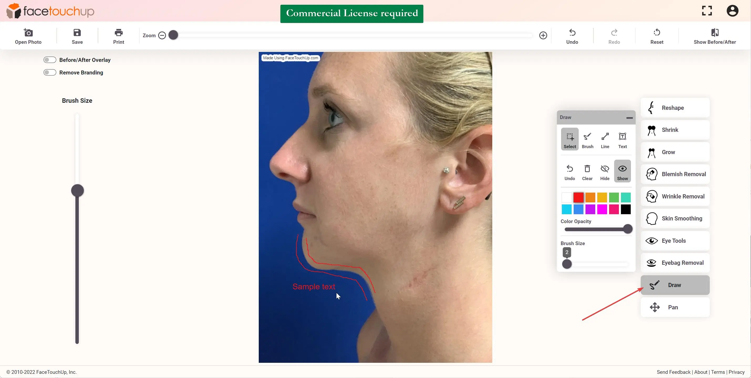Screen dimensions: 751x378
Task: Pick the magenta drawing color
Action: (x=602, y=209)
